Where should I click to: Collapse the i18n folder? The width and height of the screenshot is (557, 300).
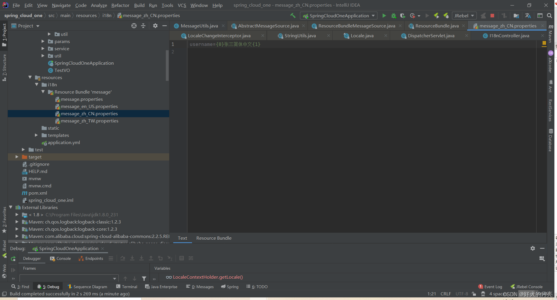37,85
